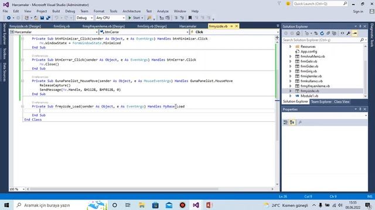This screenshot has height=210, width=375.
Task: Click the Uncomment selected lines icon
Action: pos(182,18)
